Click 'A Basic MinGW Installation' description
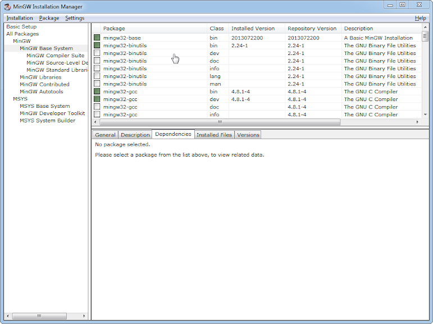Viewport: 433px width, 324px height. pos(379,38)
